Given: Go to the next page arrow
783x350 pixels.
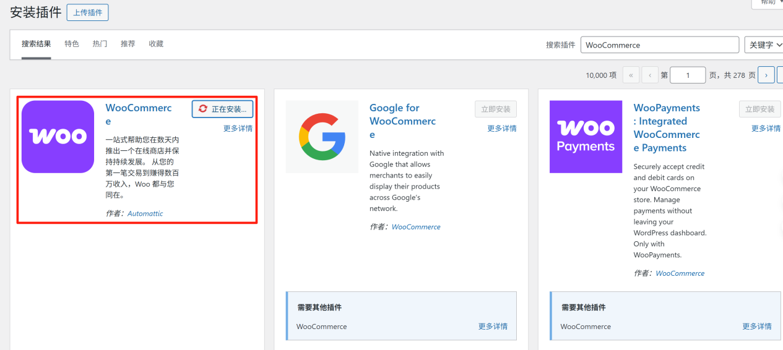Looking at the screenshot, I should pyautogui.click(x=766, y=75).
